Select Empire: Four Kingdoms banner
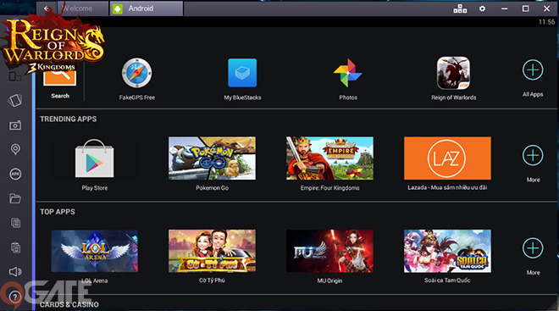 (x=329, y=158)
